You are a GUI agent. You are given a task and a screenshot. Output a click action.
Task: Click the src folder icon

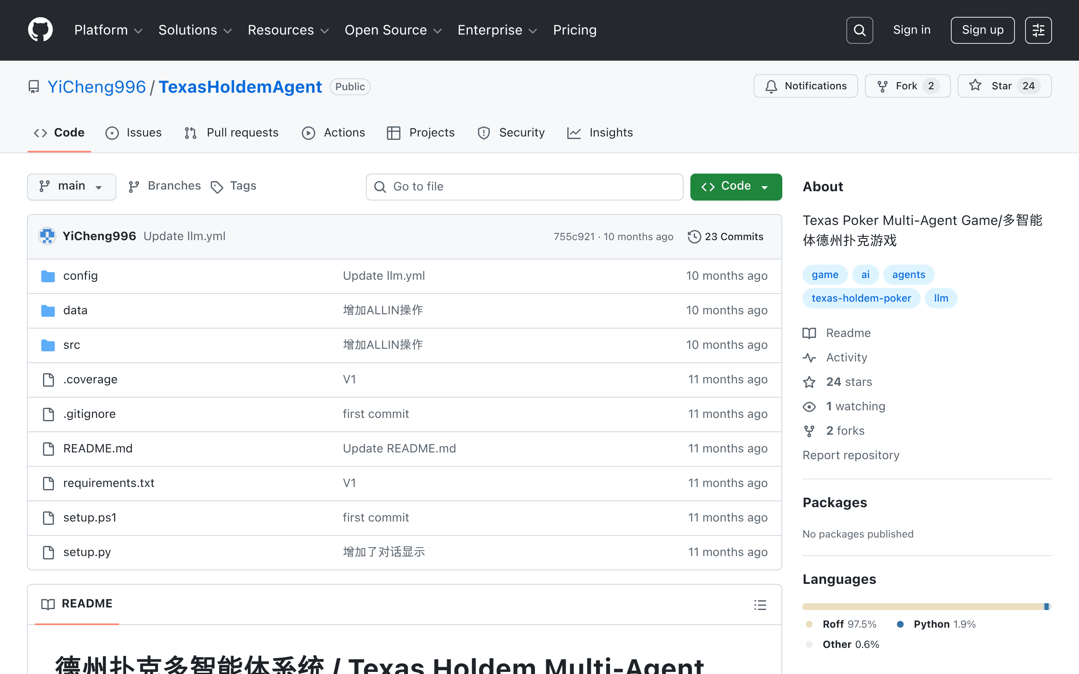click(x=48, y=345)
